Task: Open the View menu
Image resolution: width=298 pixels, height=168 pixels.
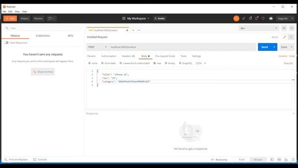Action: 17,12
